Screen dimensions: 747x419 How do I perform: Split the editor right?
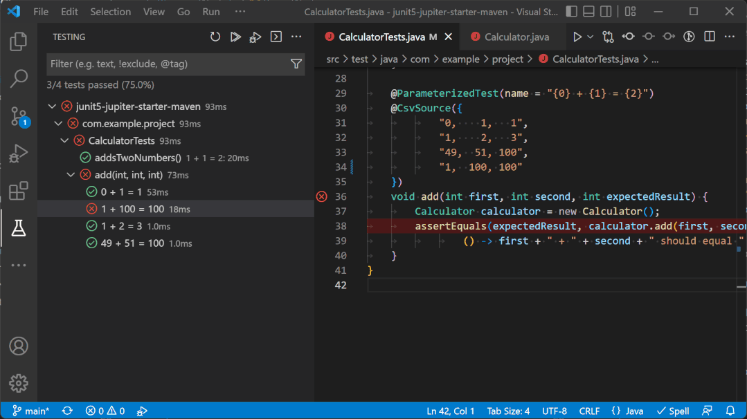(710, 37)
